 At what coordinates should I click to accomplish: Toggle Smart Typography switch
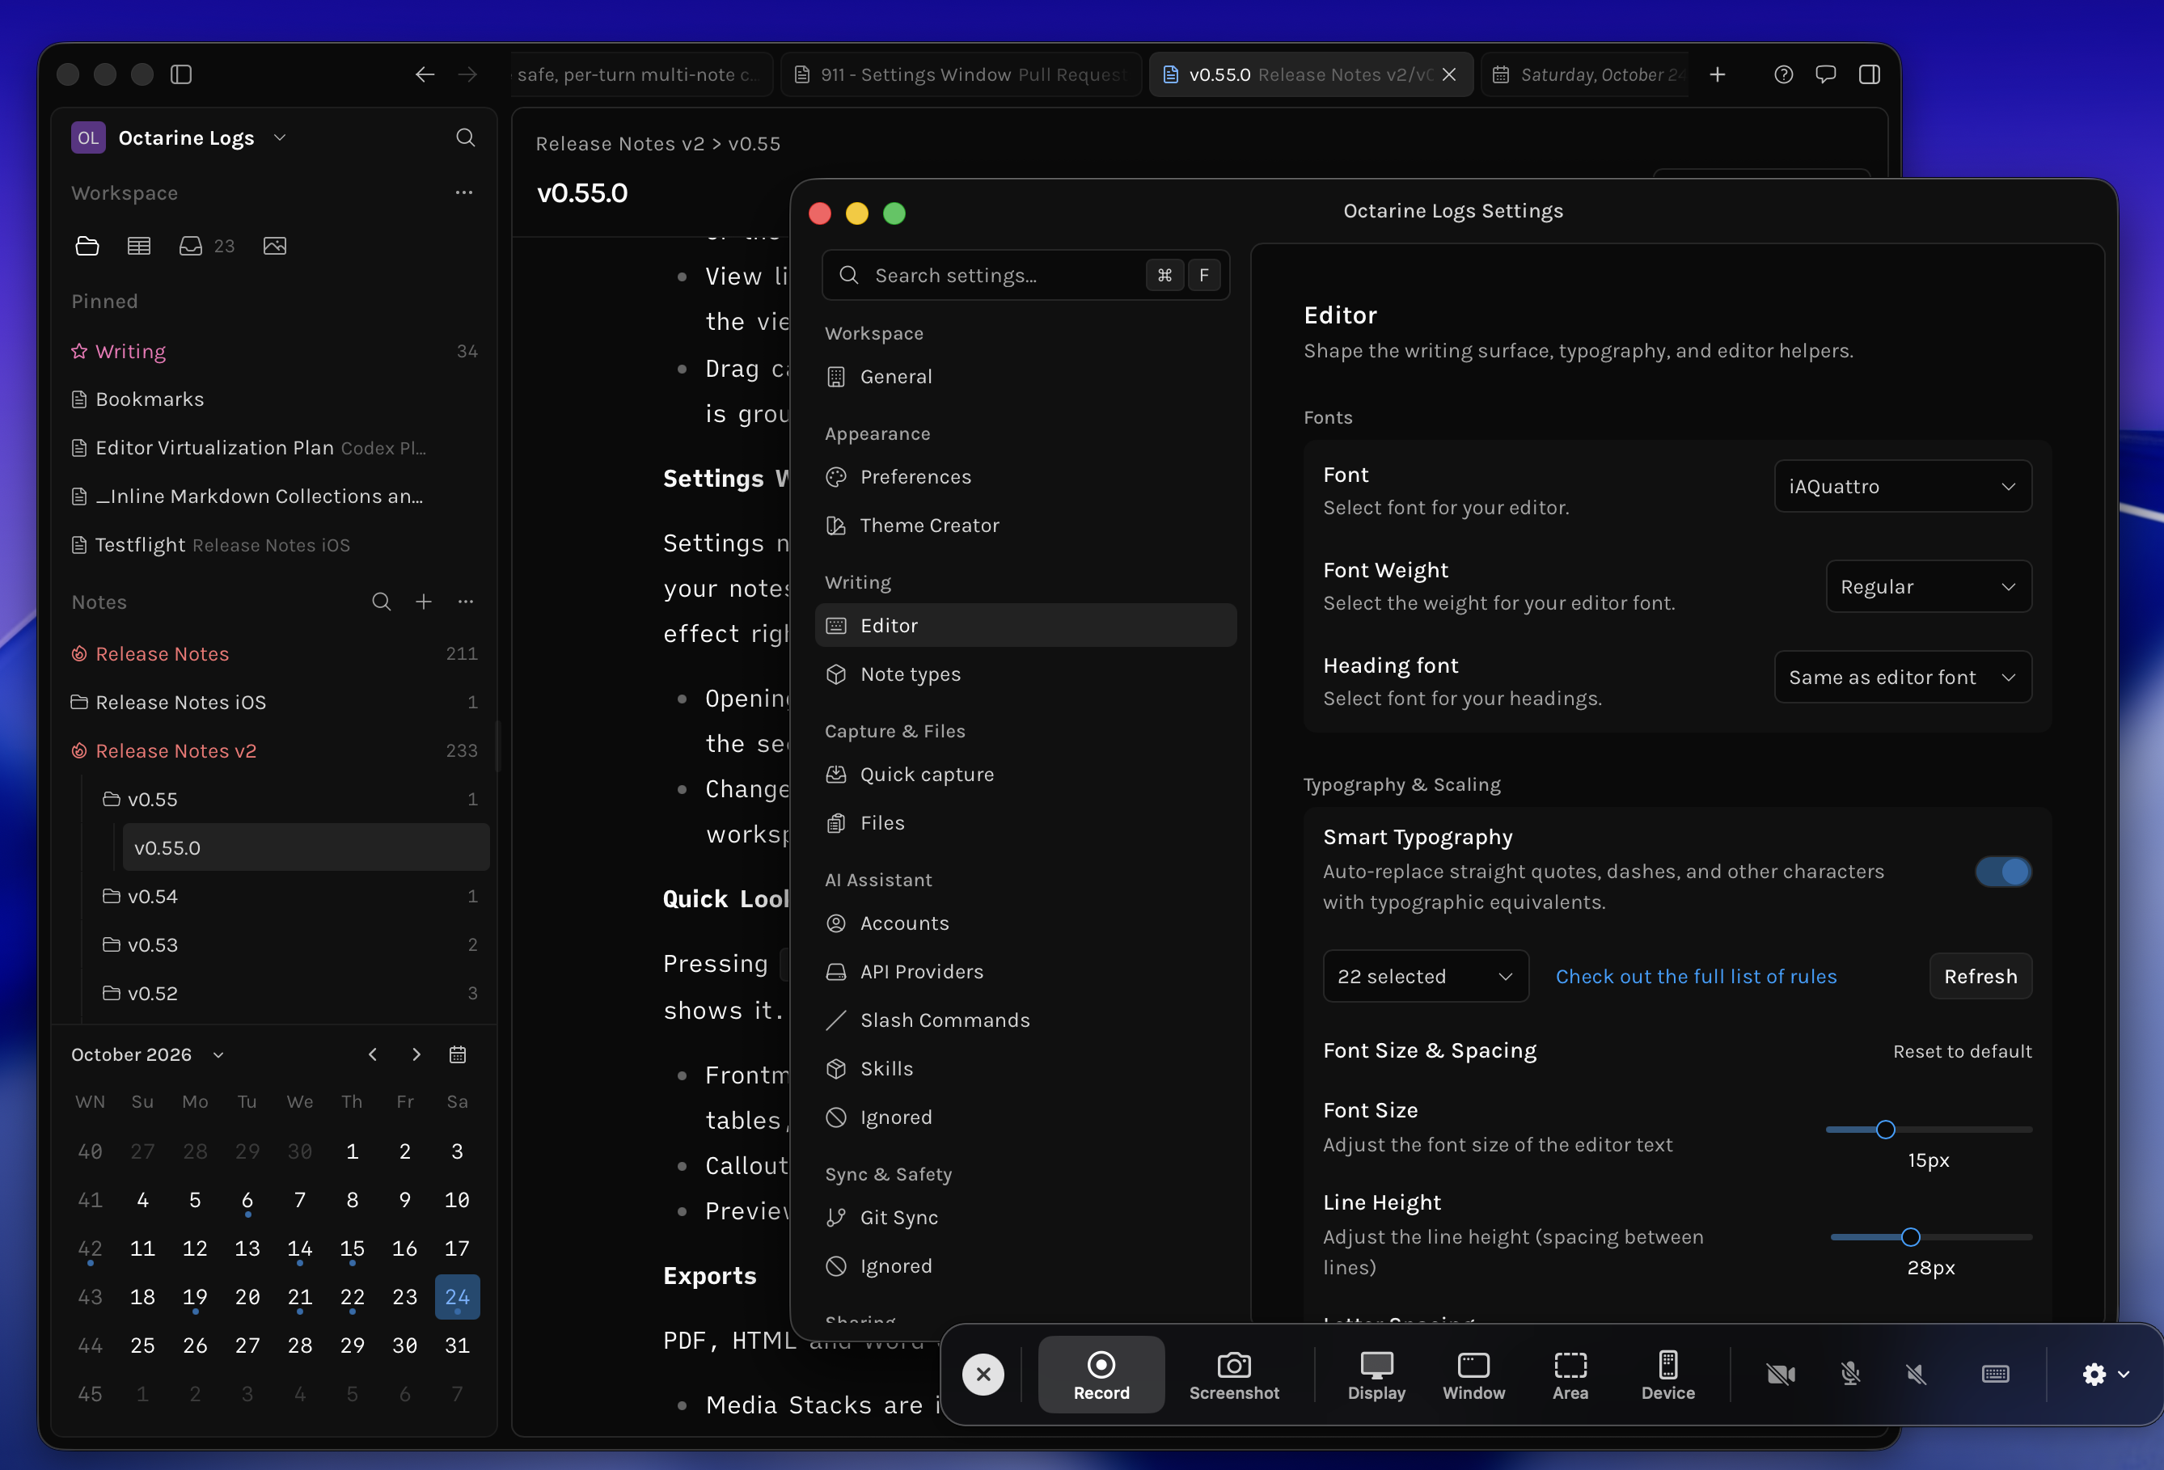pos(2003,872)
